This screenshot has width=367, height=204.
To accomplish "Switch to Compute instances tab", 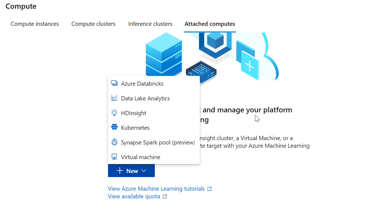I will tap(35, 24).
